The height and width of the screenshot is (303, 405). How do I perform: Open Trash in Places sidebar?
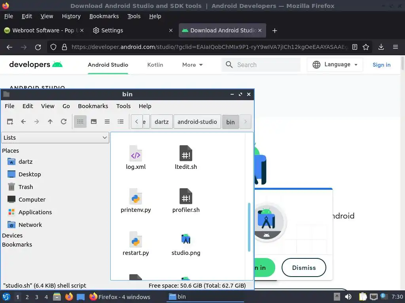[x=20, y=187]
